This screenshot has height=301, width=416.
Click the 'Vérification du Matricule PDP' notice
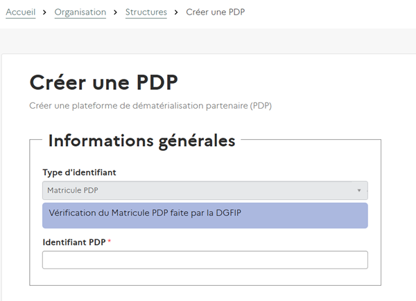(205, 215)
